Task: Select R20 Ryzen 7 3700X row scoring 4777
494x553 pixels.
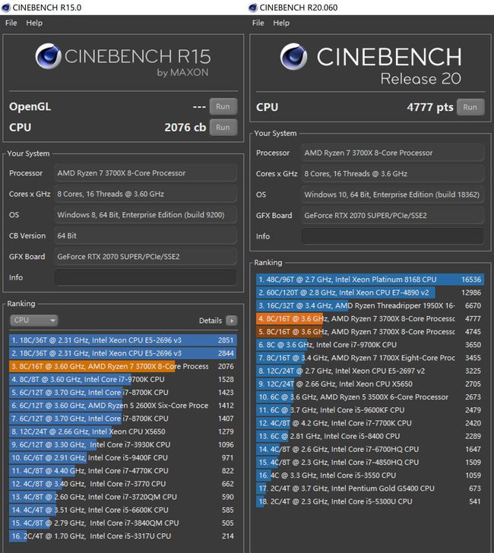Action: point(370,319)
